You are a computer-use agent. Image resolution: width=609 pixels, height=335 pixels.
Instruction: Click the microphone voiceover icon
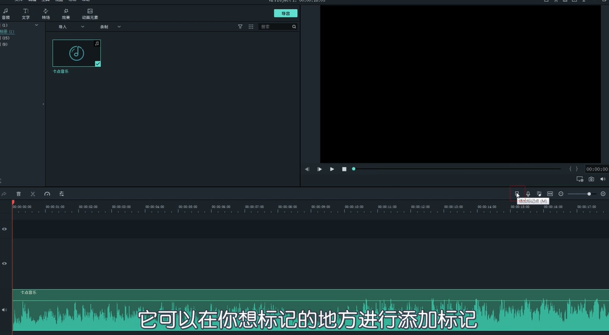tap(528, 194)
